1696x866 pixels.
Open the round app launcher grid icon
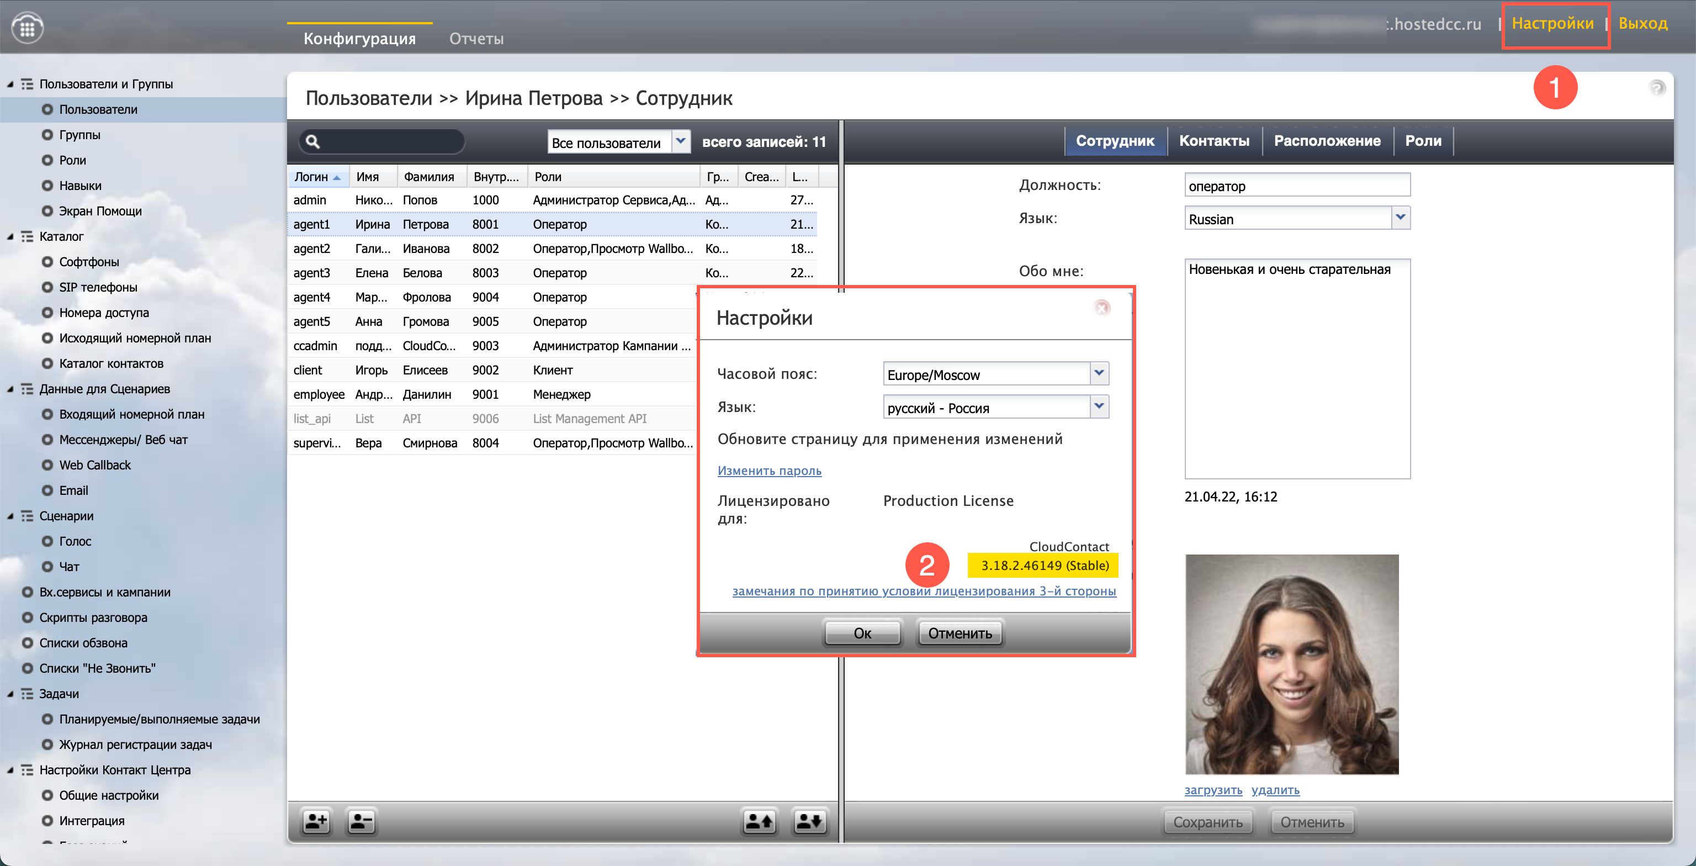(x=27, y=28)
